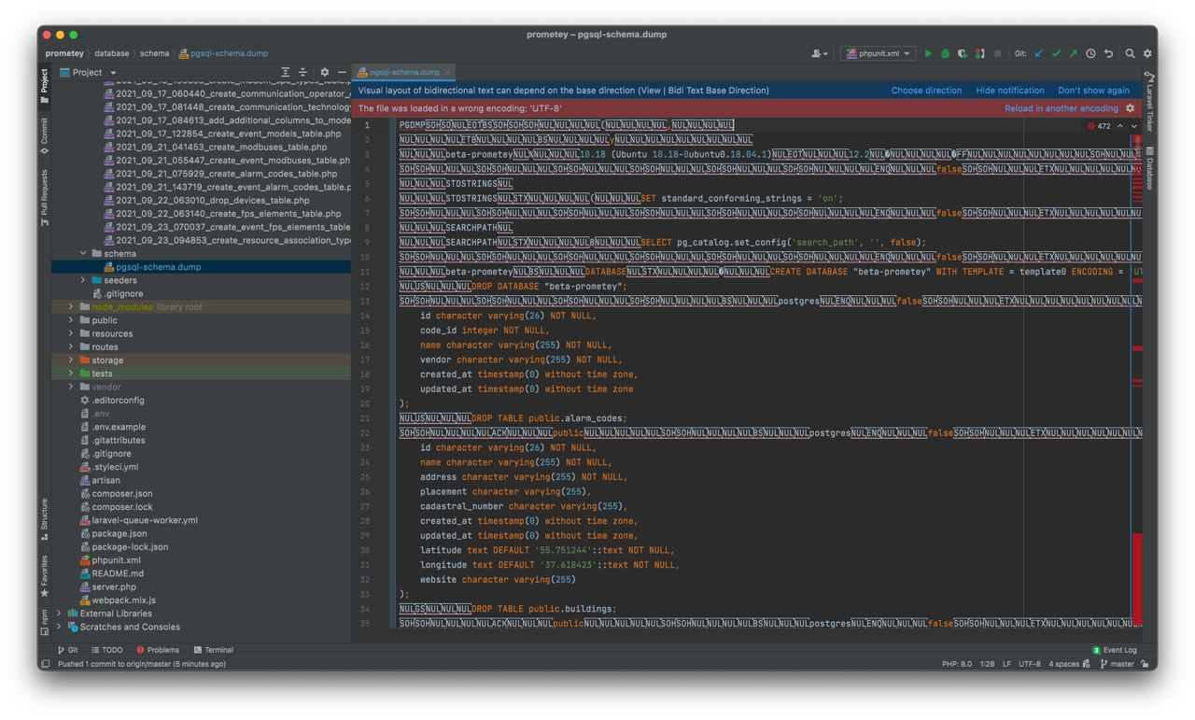Click the prometey breadcrumb in navigation bar

coord(64,54)
